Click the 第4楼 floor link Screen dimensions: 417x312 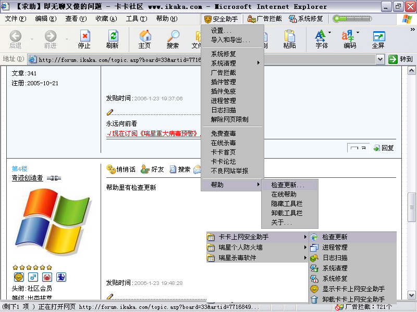point(20,168)
